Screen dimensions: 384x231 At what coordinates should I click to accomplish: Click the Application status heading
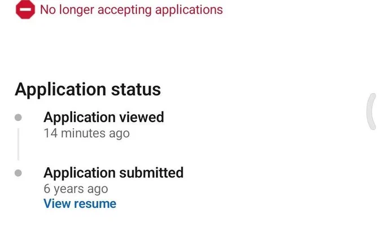point(88,90)
